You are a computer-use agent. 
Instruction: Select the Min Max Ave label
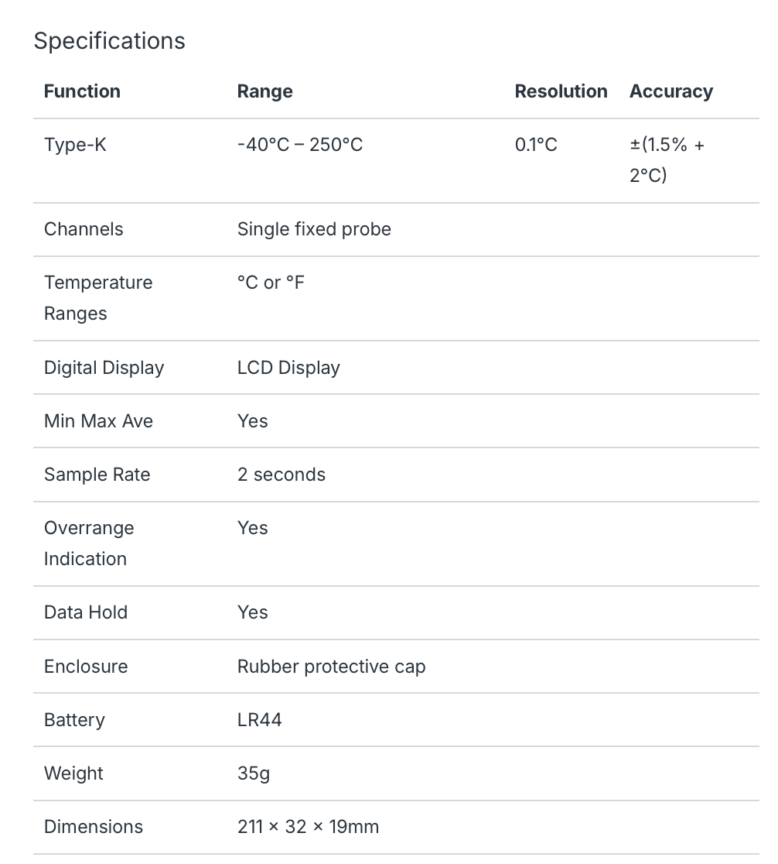click(98, 421)
